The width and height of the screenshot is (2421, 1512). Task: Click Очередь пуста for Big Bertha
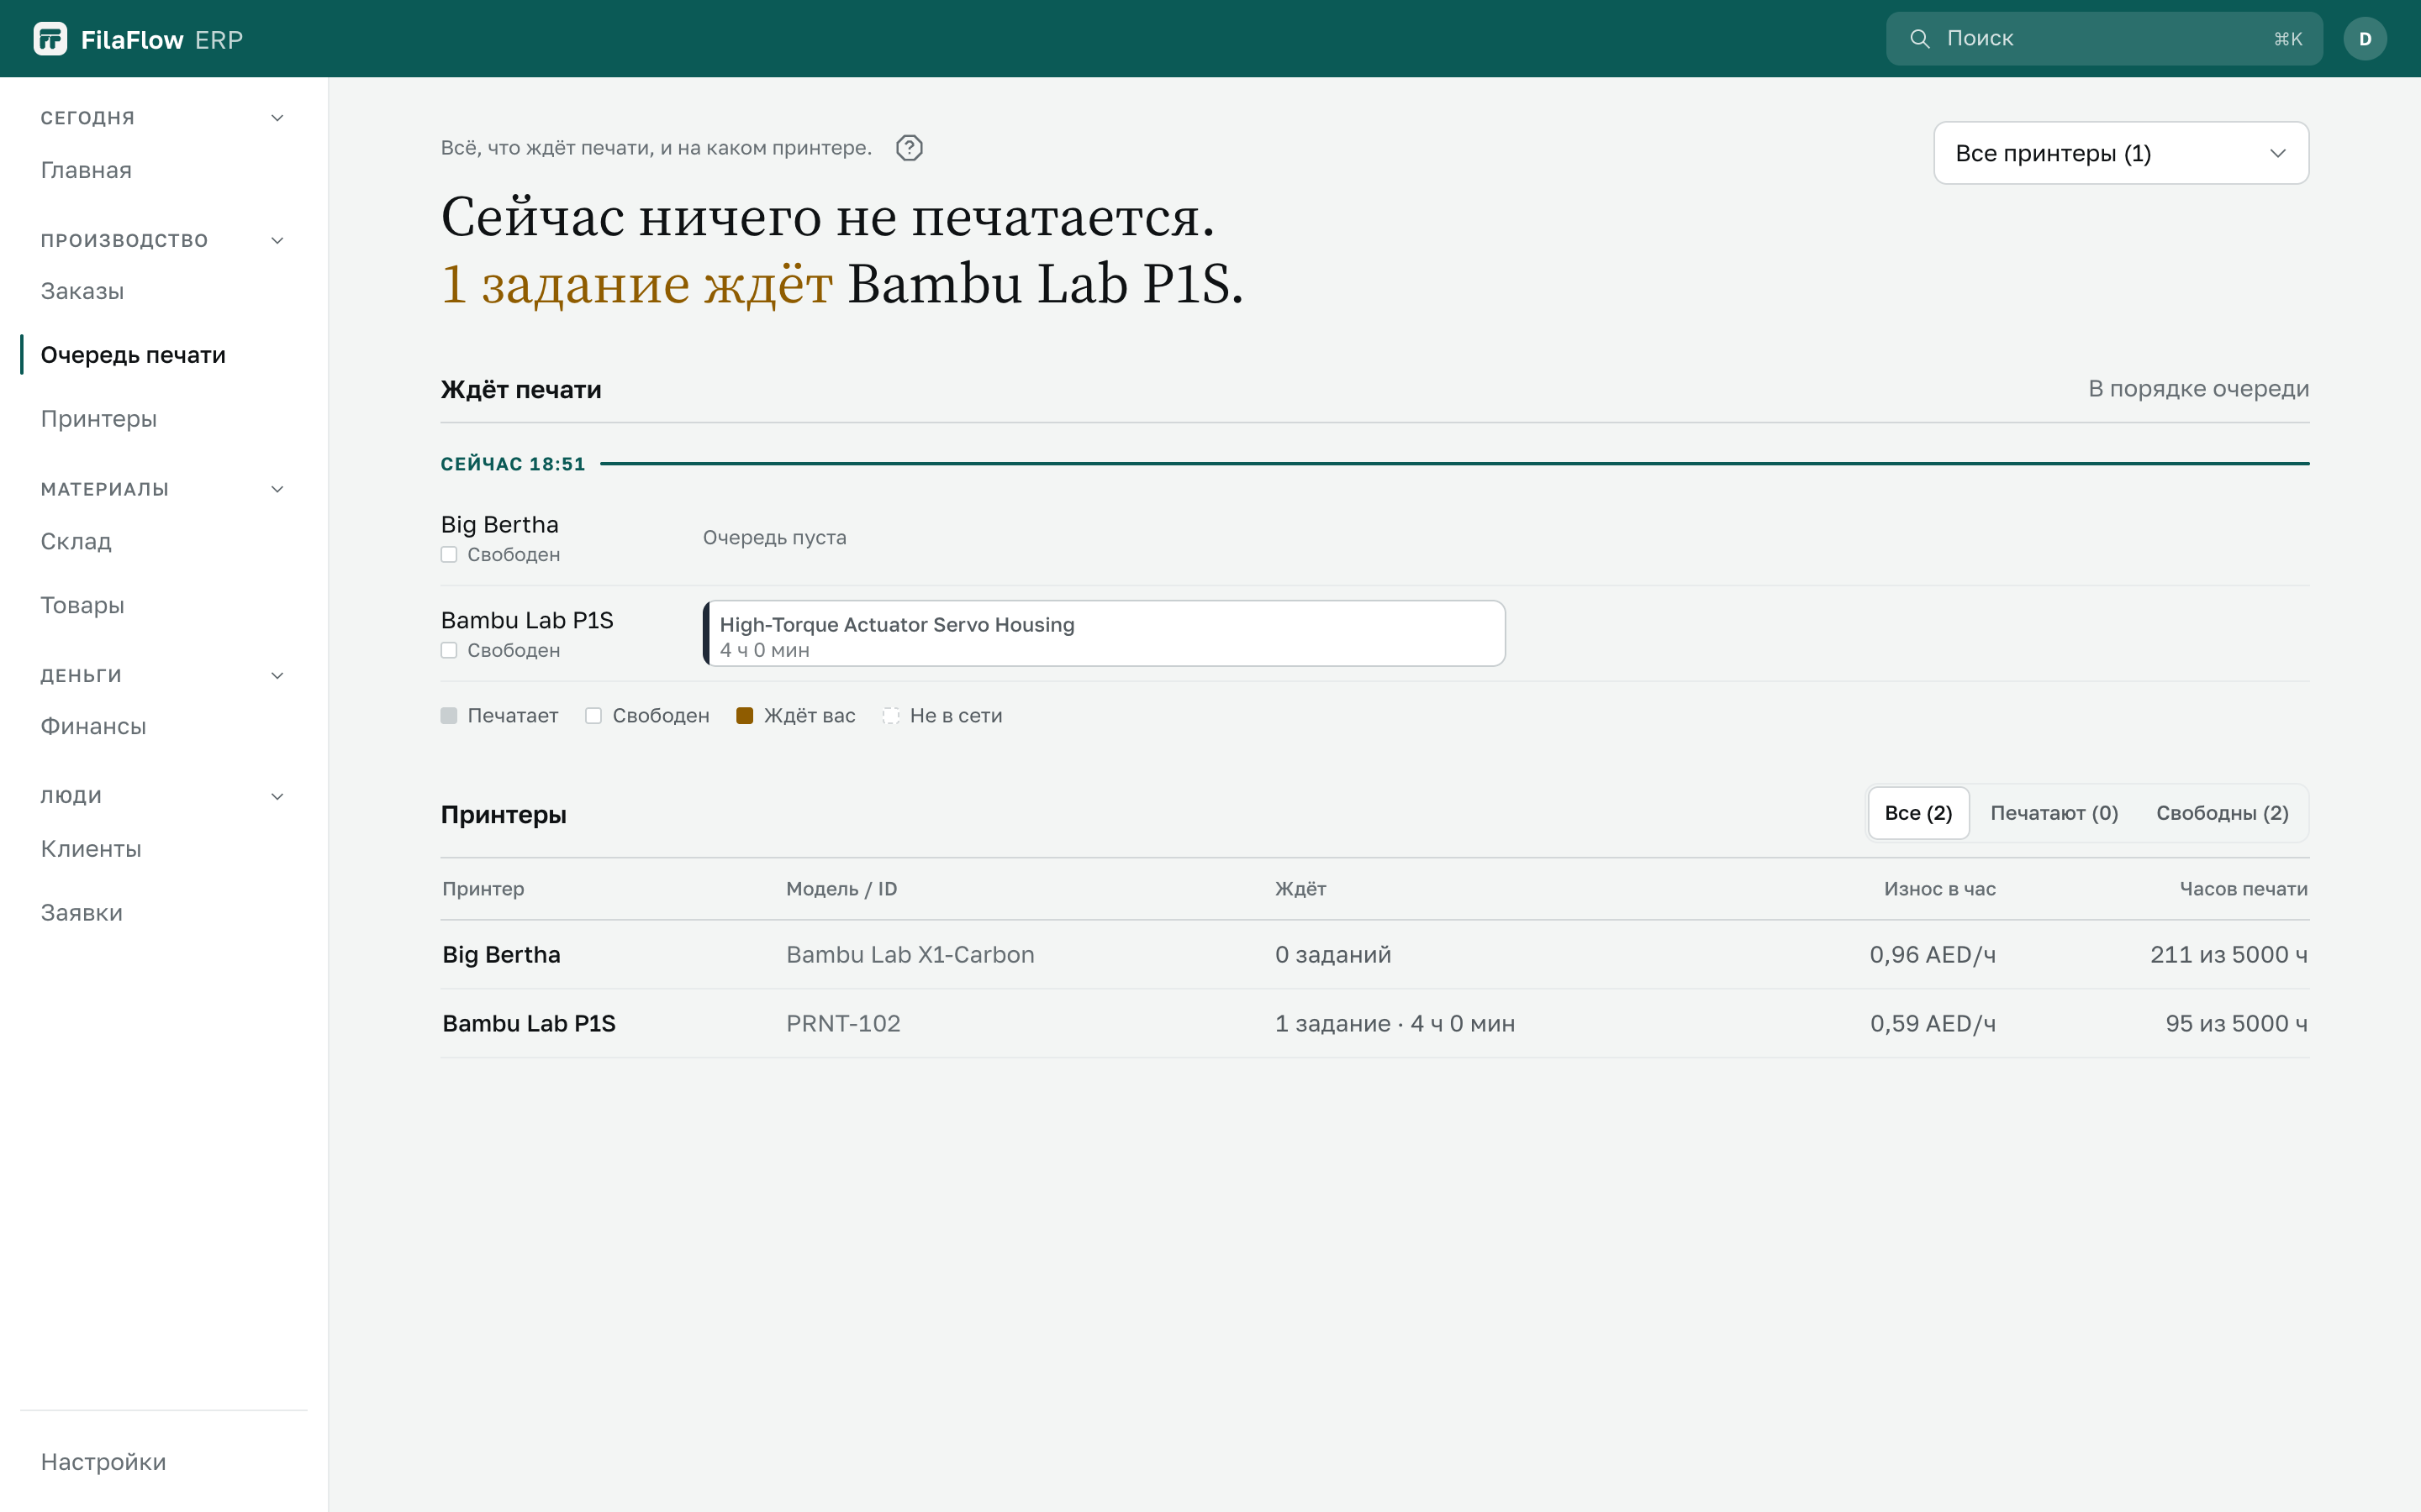click(x=774, y=538)
